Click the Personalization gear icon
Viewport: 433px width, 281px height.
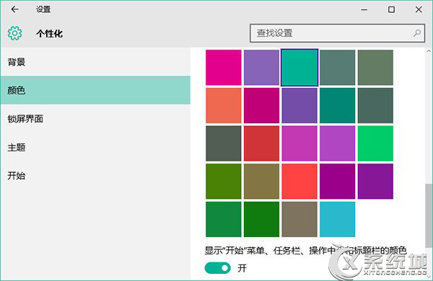14,33
